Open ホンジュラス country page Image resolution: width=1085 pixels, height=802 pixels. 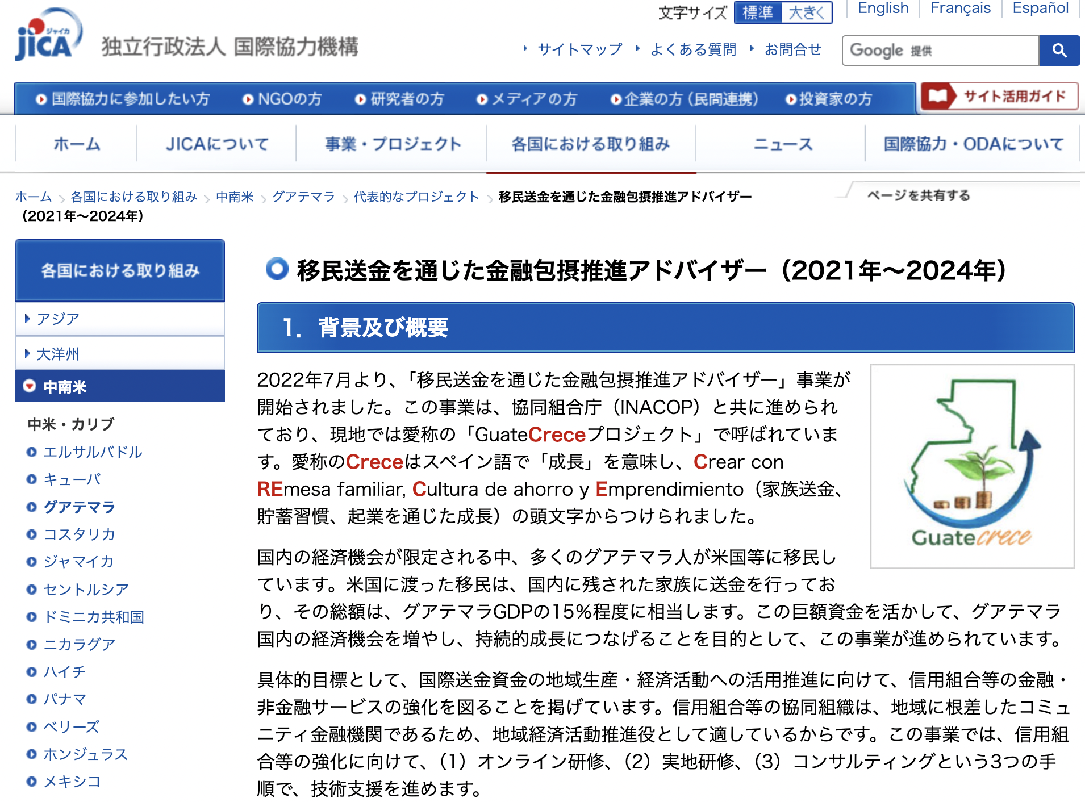click(86, 754)
